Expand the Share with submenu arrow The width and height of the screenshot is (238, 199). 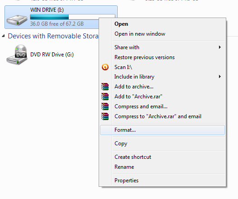pos(220,47)
